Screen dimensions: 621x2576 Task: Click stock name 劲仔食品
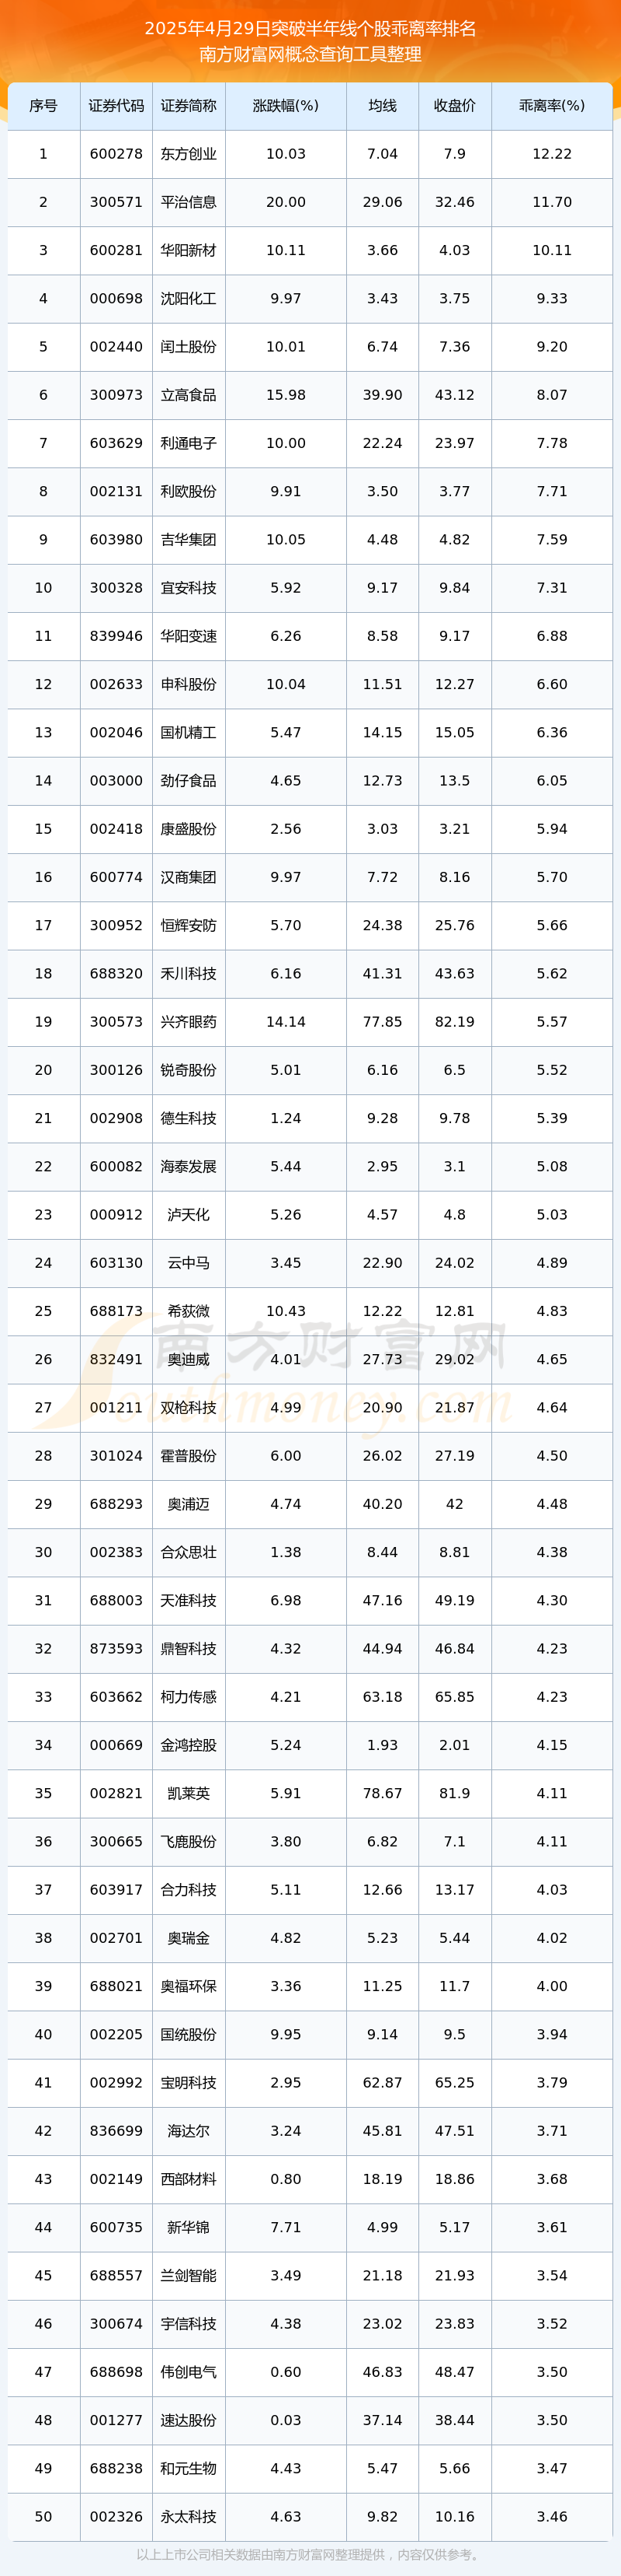click(x=189, y=781)
